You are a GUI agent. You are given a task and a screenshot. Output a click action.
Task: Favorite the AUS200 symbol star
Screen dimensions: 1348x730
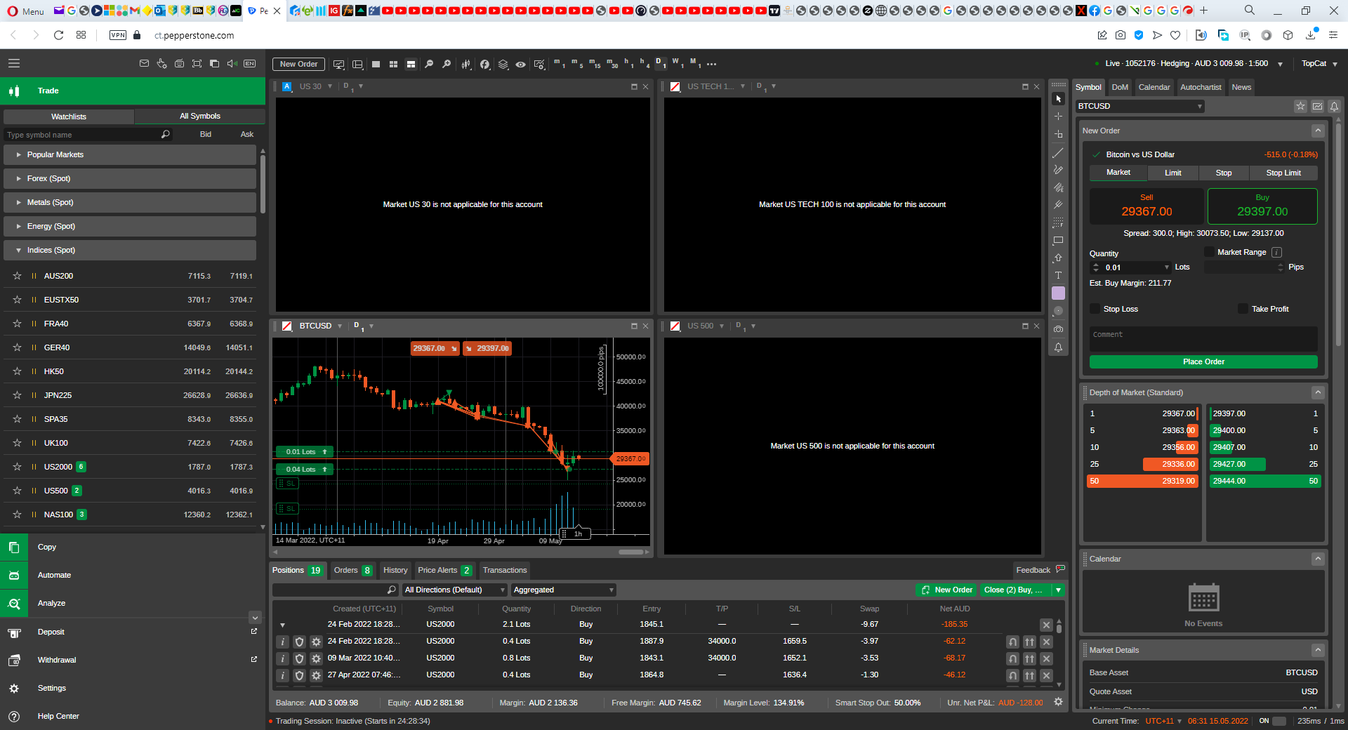tap(17, 276)
